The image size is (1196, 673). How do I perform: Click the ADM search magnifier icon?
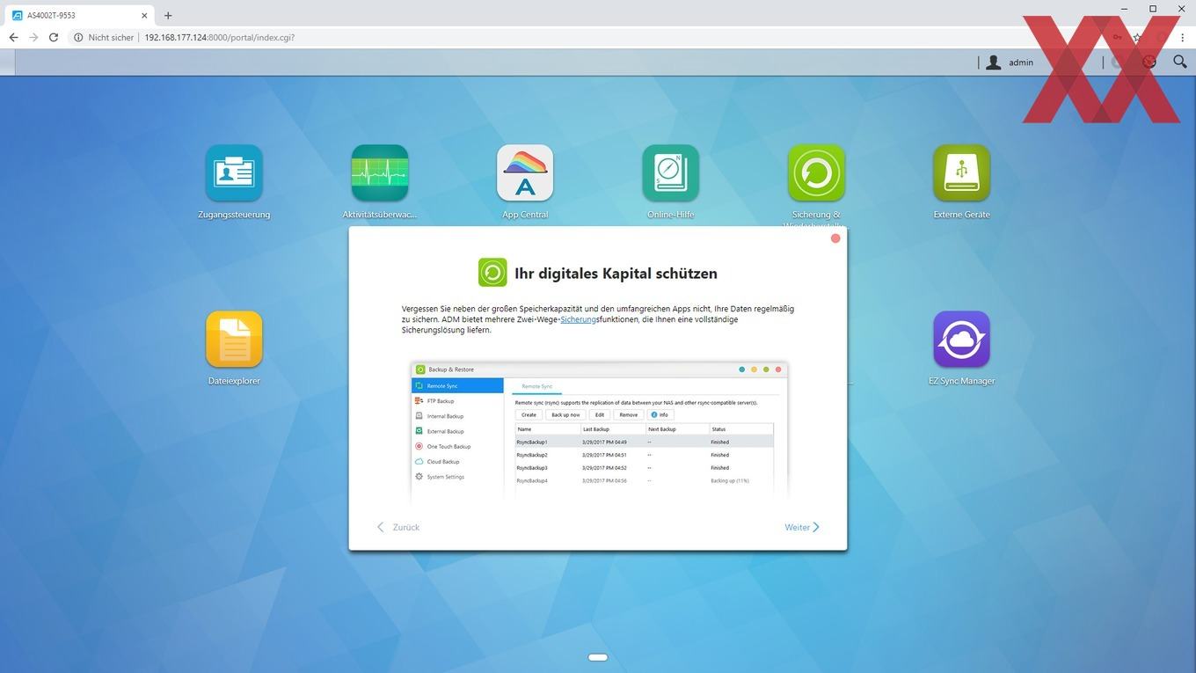coord(1180,62)
